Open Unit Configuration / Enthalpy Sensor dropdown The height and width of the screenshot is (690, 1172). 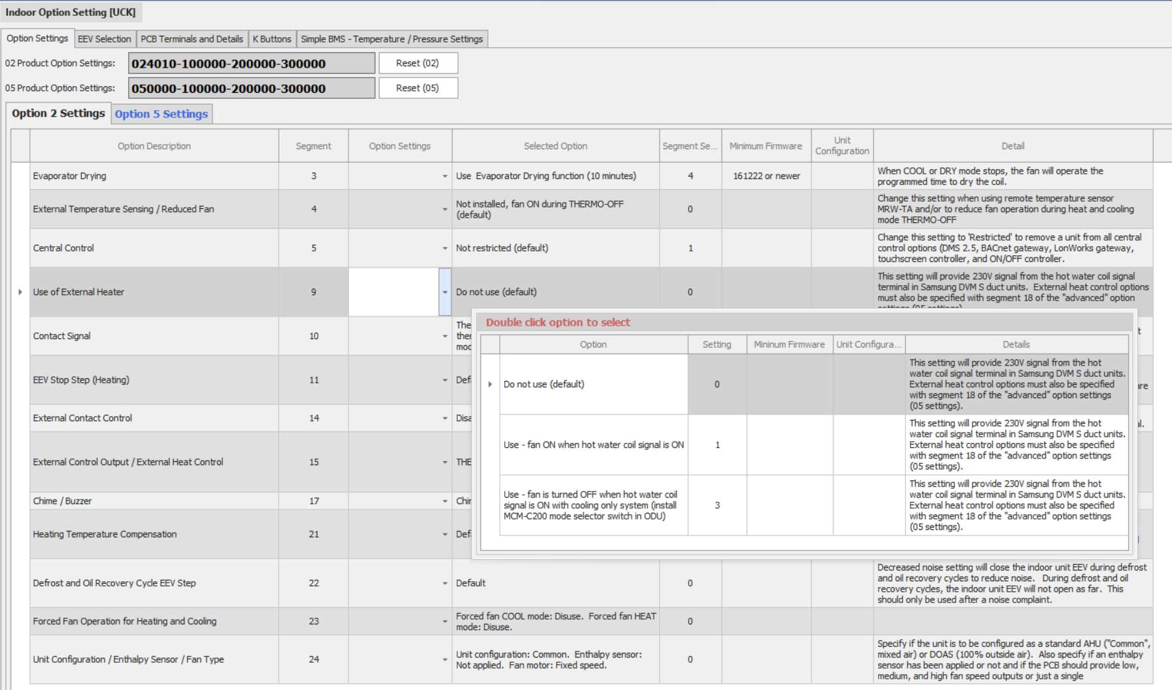click(445, 659)
